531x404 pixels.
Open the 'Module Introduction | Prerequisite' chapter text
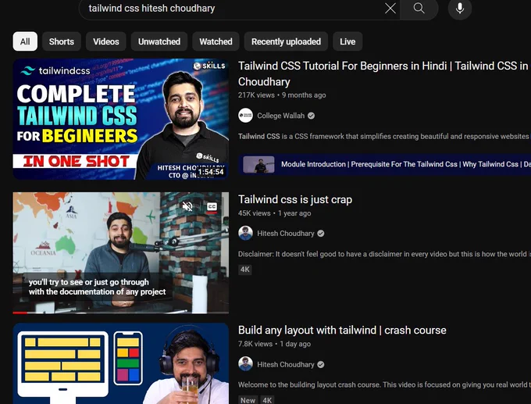tap(406, 164)
